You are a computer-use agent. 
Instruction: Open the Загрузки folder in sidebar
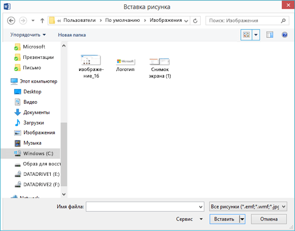pos(33,123)
